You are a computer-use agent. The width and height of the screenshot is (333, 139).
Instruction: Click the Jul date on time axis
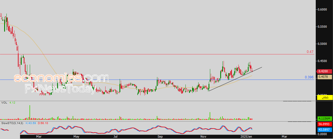click(116, 137)
